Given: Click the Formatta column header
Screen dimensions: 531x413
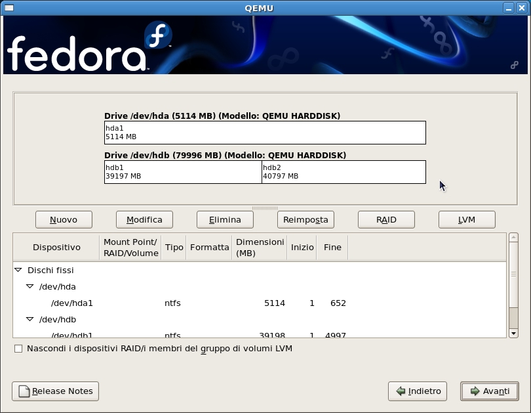Looking at the screenshot, I should [x=209, y=248].
